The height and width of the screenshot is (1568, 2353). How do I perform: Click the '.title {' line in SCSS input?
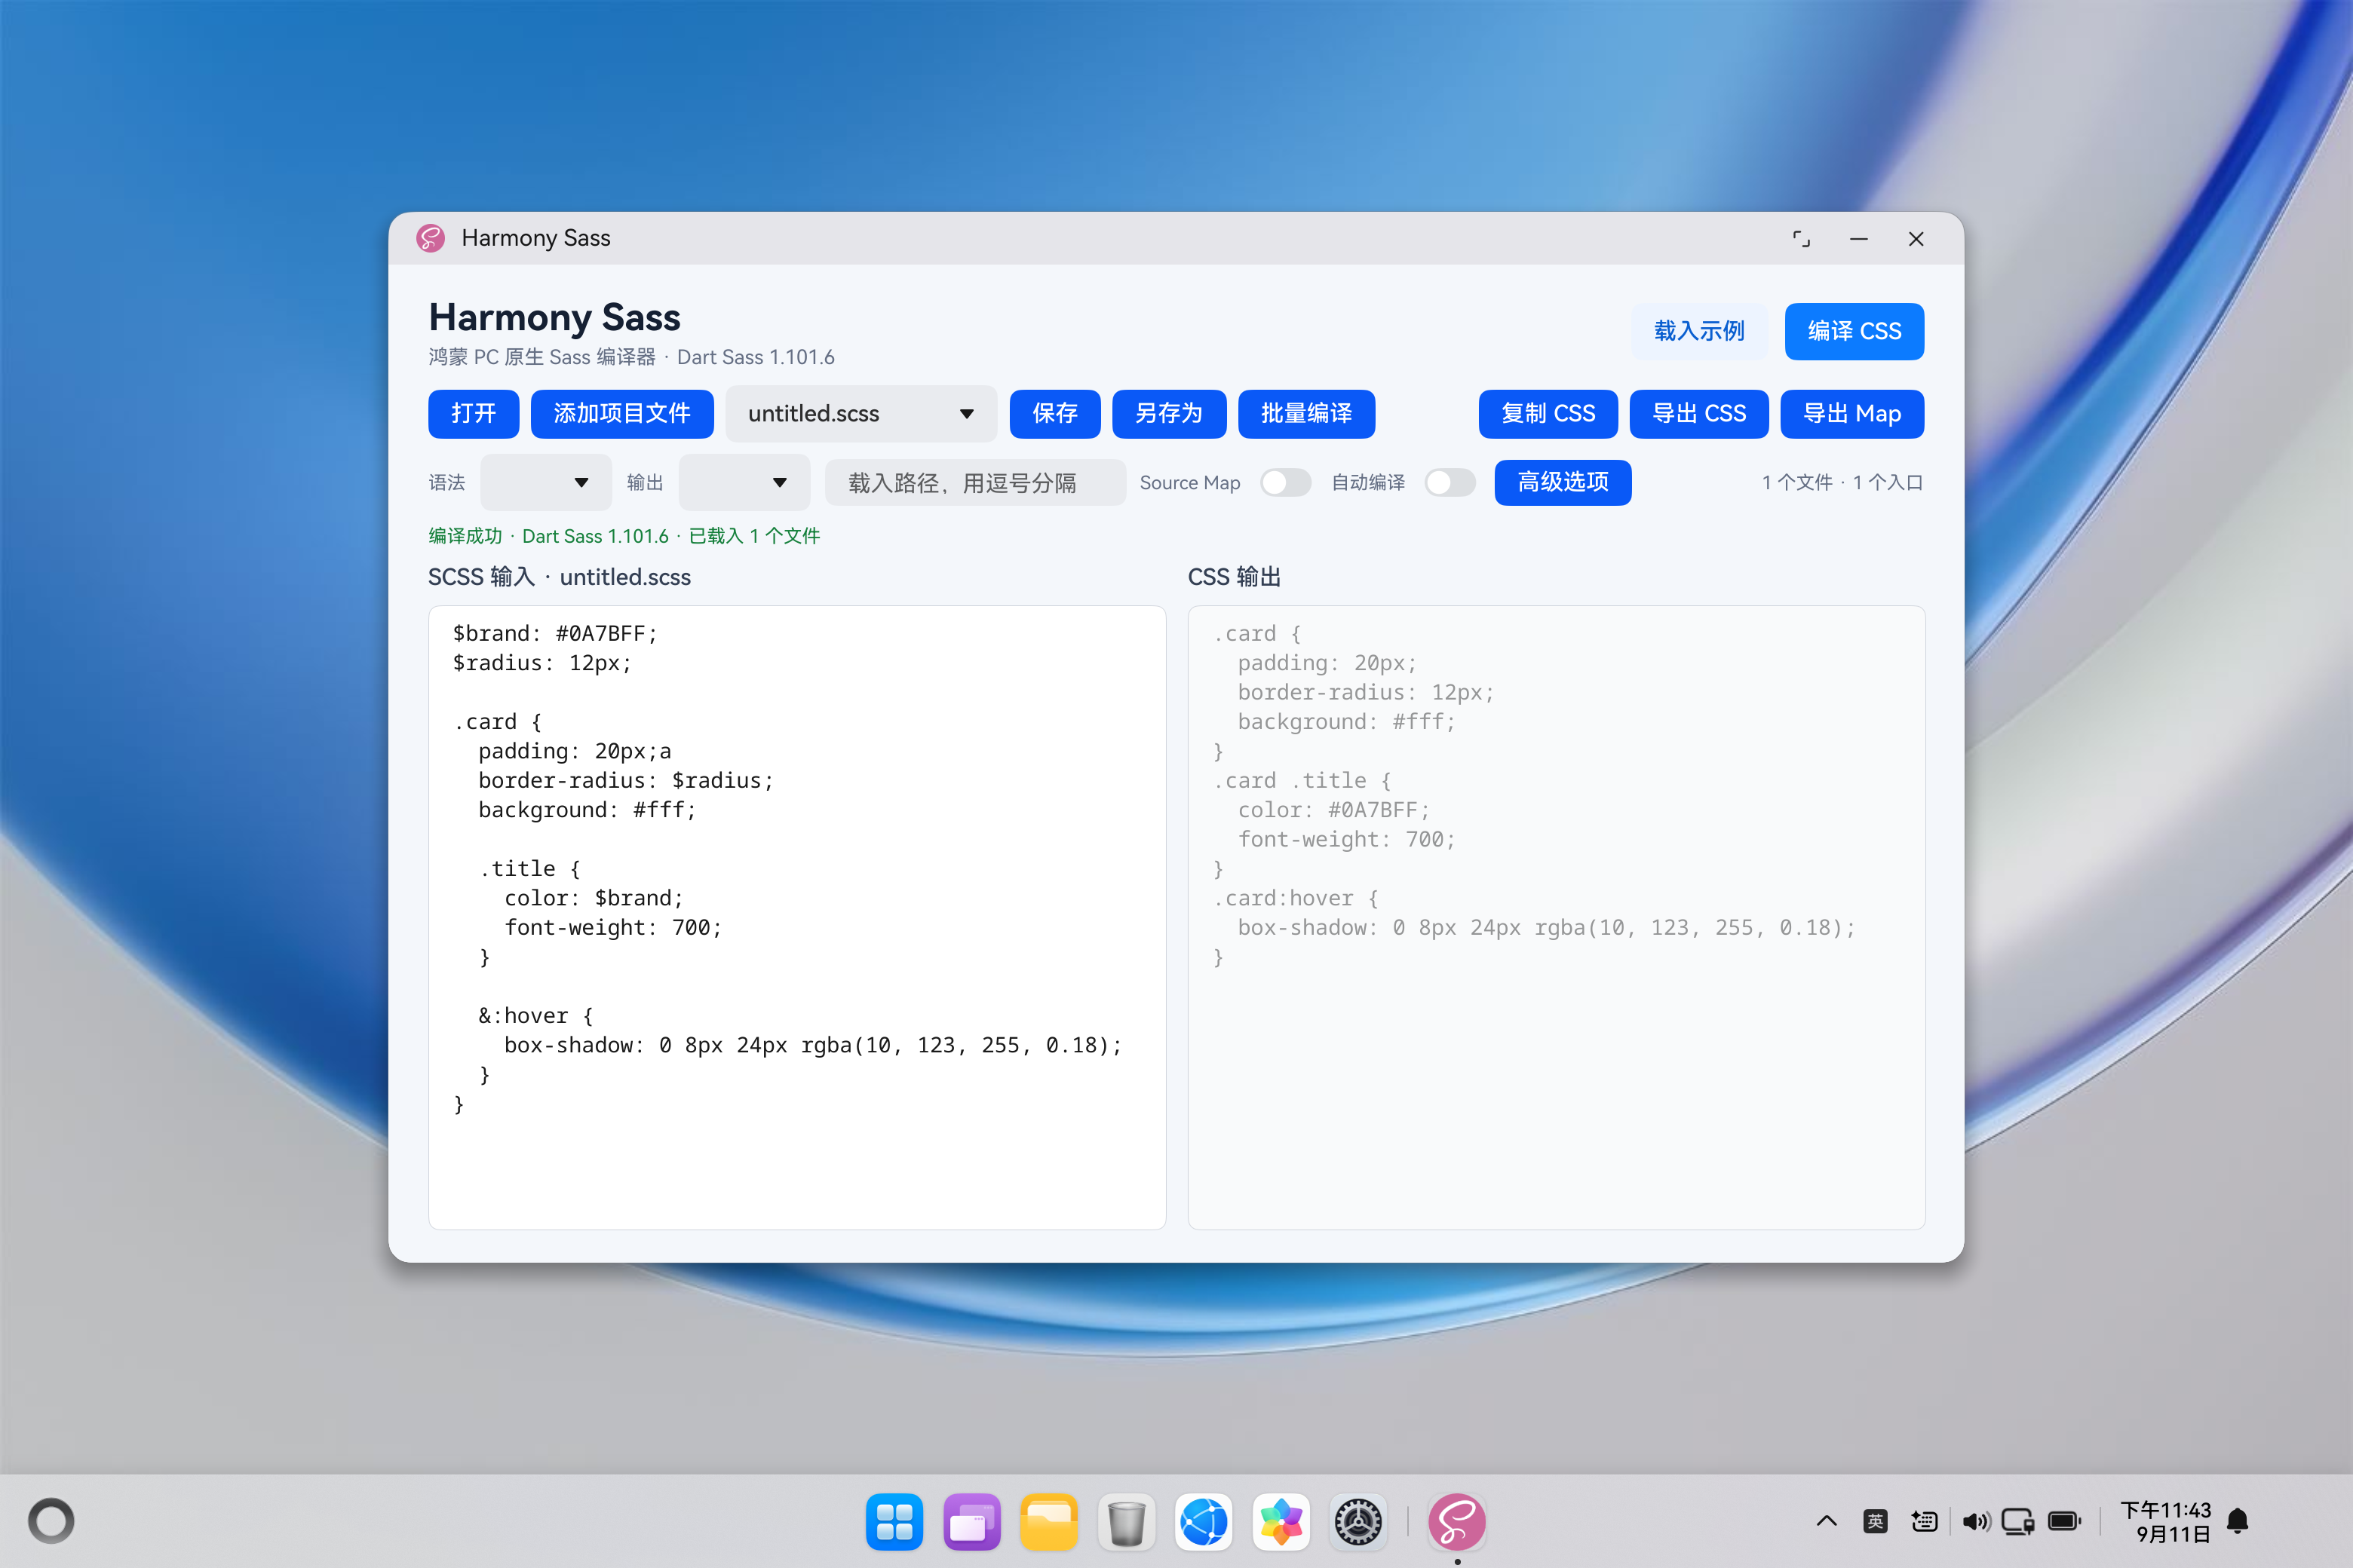click(530, 869)
